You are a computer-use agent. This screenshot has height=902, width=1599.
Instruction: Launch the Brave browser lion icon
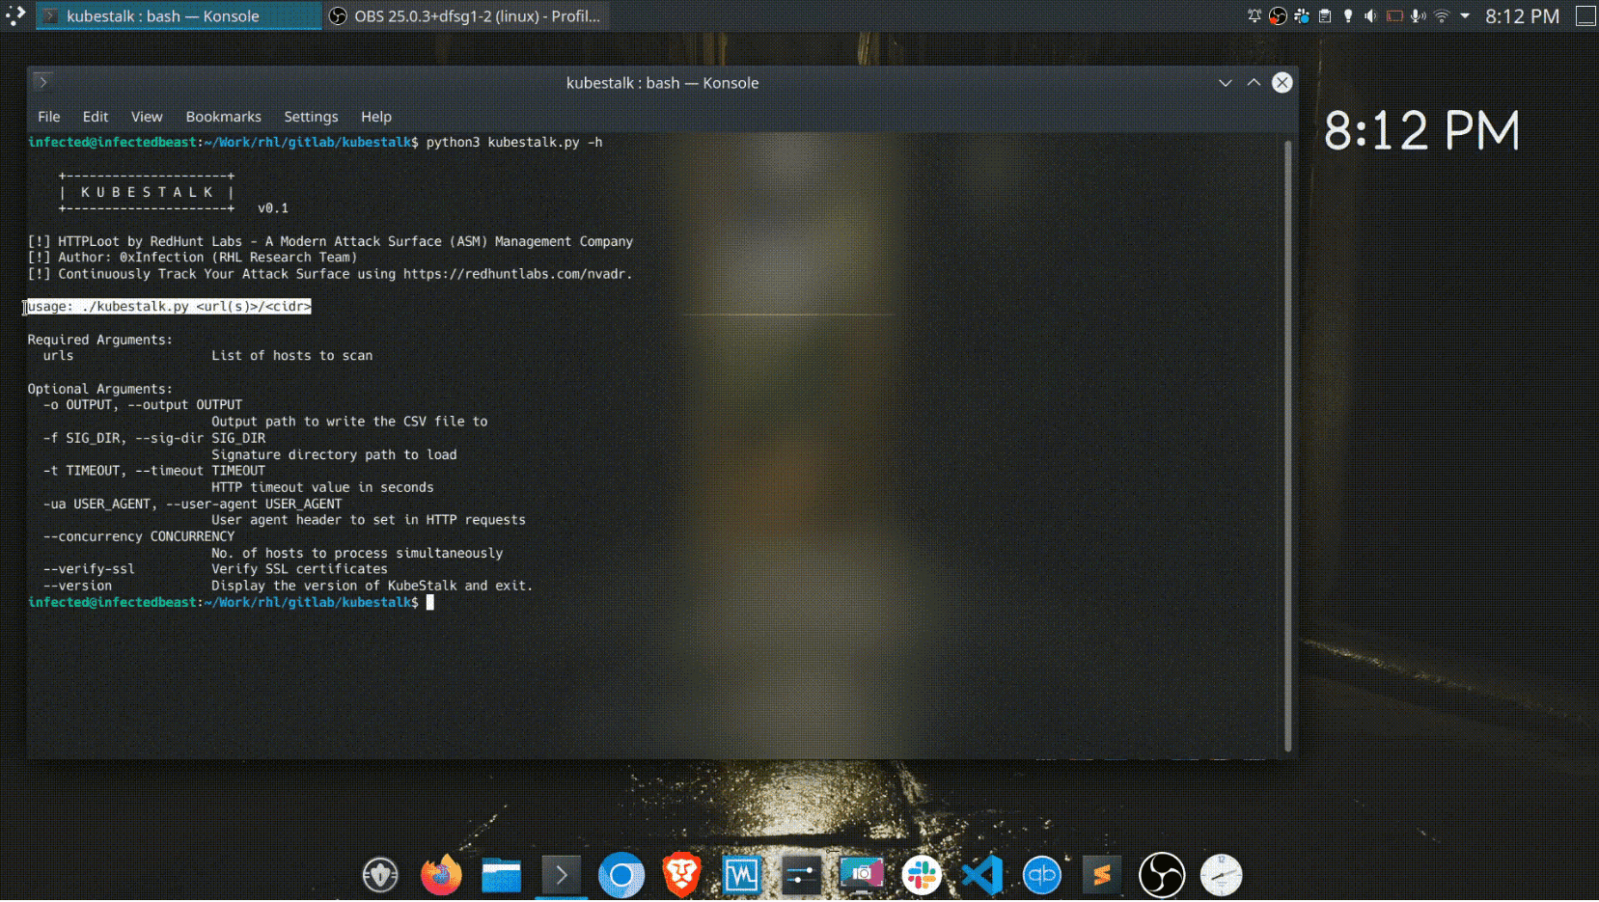[681, 876]
